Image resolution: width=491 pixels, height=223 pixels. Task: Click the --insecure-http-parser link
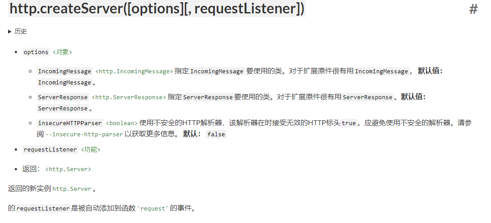84,134
